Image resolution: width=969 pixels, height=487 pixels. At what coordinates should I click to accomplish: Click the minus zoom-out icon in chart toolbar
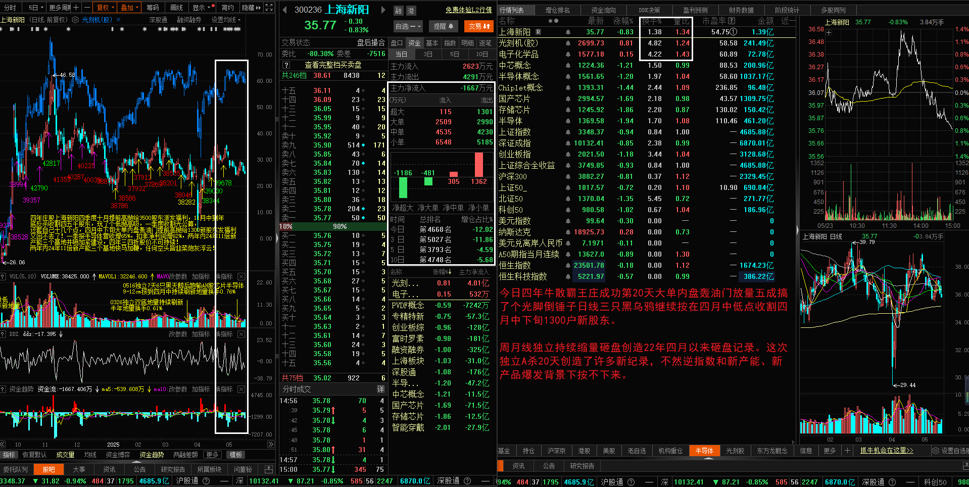[x=87, y=8]
